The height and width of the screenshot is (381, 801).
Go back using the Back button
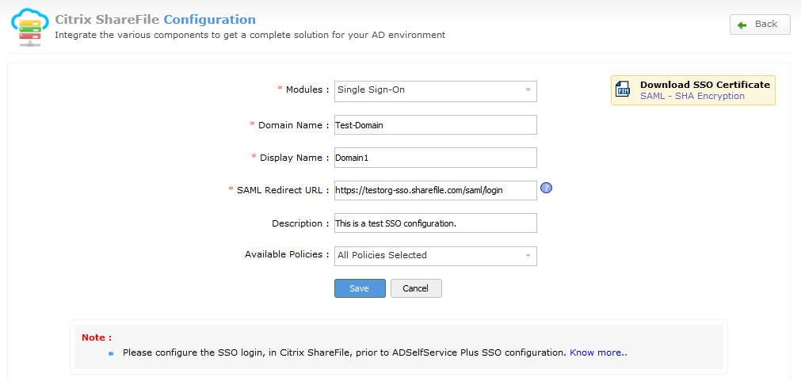(x=759, y=25)
